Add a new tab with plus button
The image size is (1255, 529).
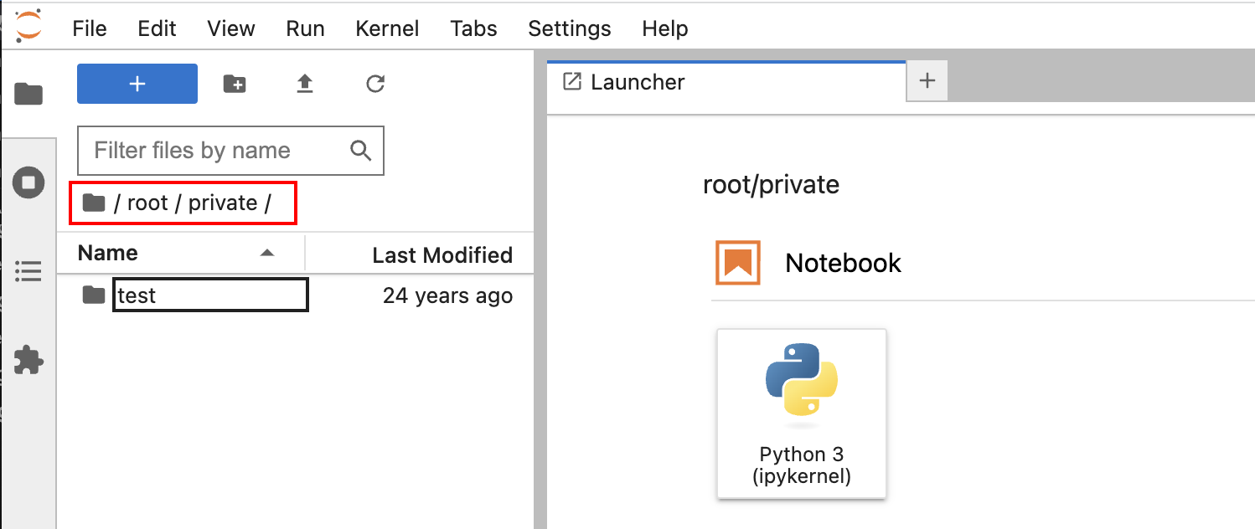[x=927, y=81]
